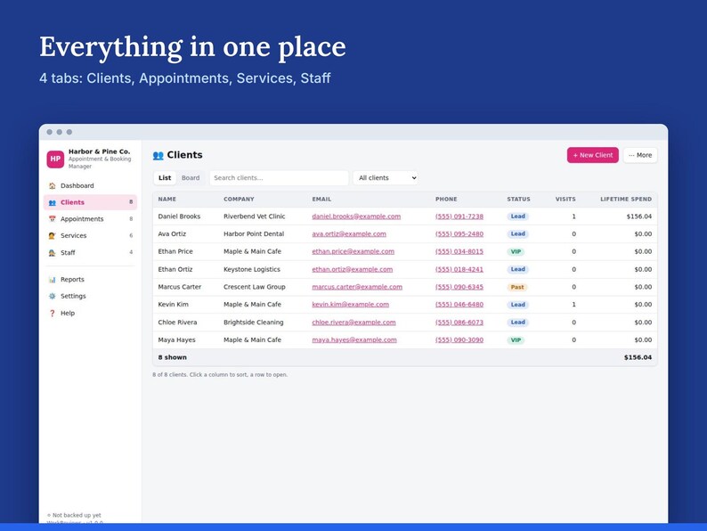Click the Reports bar chart icon
This screenshot has height=531, width=707.
pyautogui.click(x=53, y=279)
